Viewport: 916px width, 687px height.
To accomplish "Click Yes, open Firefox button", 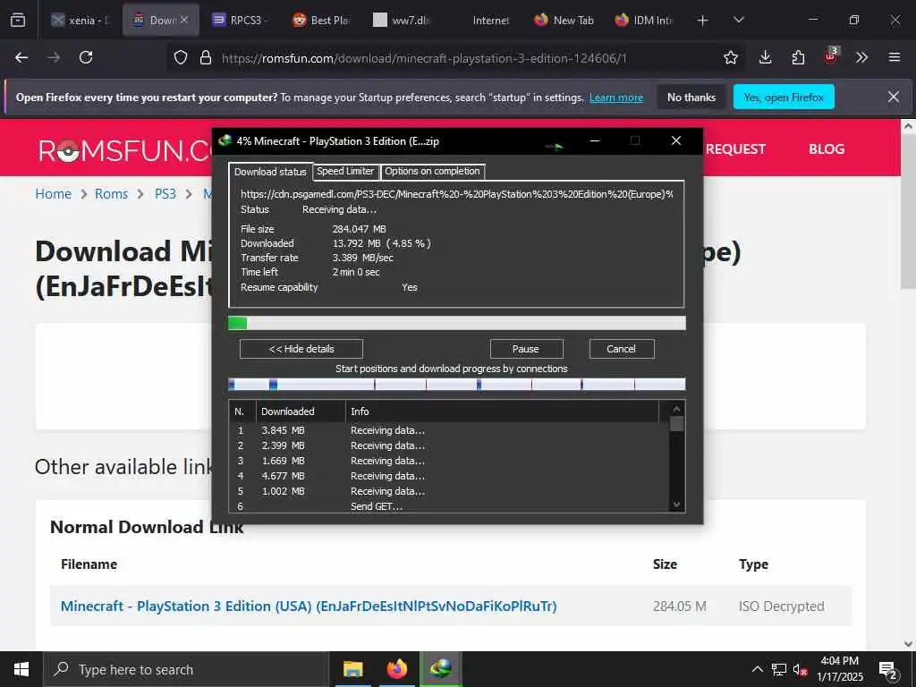I will (784, 98).
